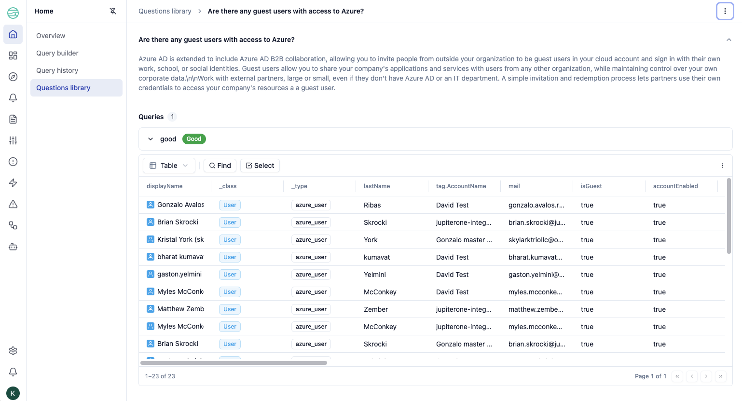
Task: Go to previous page button
Action: click(x=692, y=376)
